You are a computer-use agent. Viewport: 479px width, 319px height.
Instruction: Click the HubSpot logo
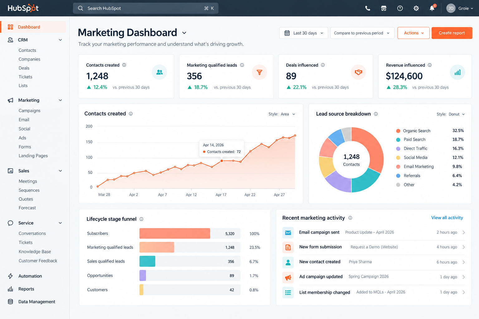click(x=23, y=8)
